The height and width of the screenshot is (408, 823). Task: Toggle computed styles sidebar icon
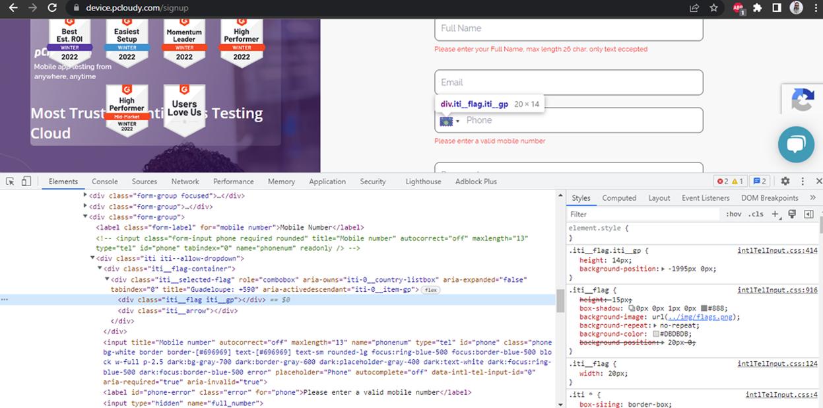pos(808,214)
